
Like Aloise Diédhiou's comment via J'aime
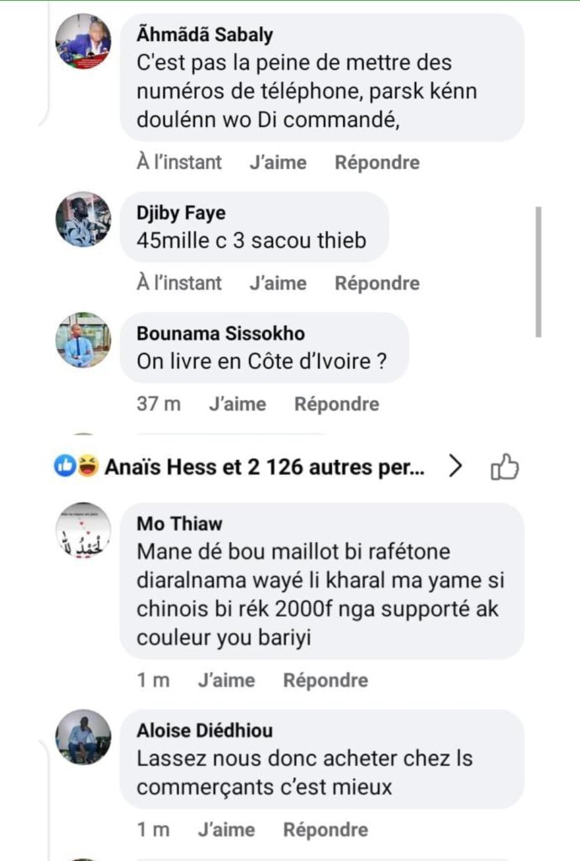pos(226,830)
